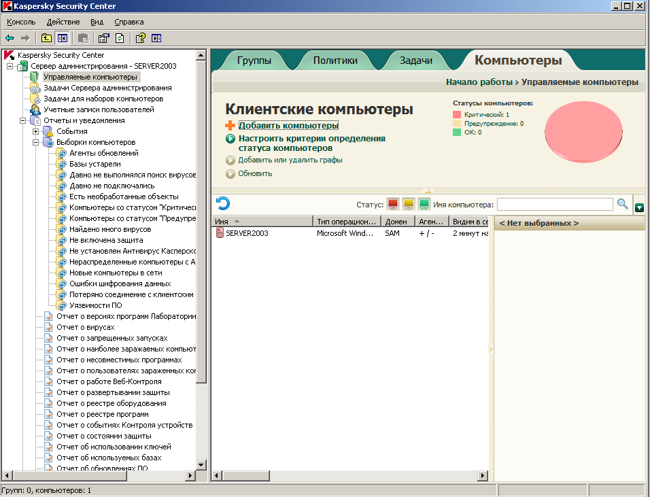The image size is (650, 497).
Task: Click the Отчет о вирусах report icon
Action: [x=48, y=327]
